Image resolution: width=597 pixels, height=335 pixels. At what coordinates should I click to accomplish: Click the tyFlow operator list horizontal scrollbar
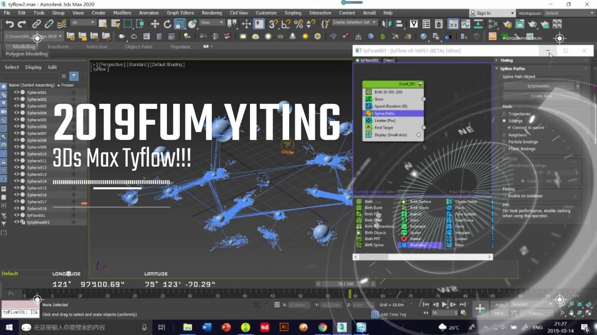(x=423, y=257)
